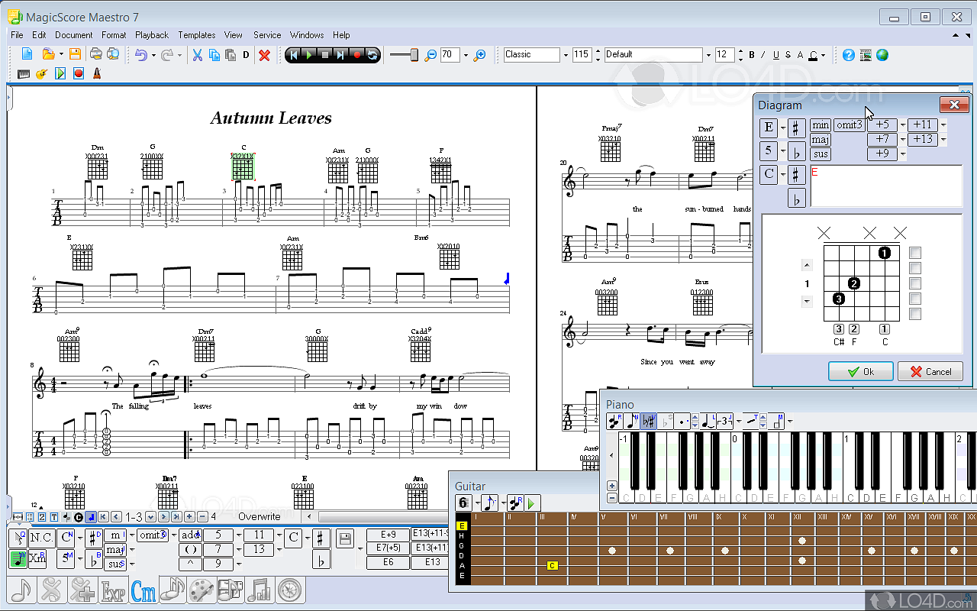Click the zoom slider handle
The height and width of the screenshot is (611, 977).
[414, 54]
